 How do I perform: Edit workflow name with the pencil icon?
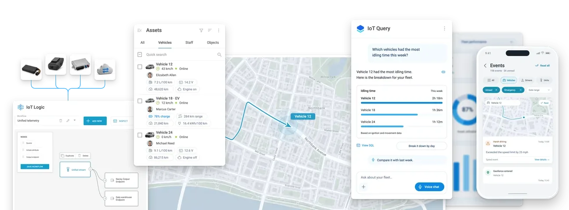pos(68,121)
